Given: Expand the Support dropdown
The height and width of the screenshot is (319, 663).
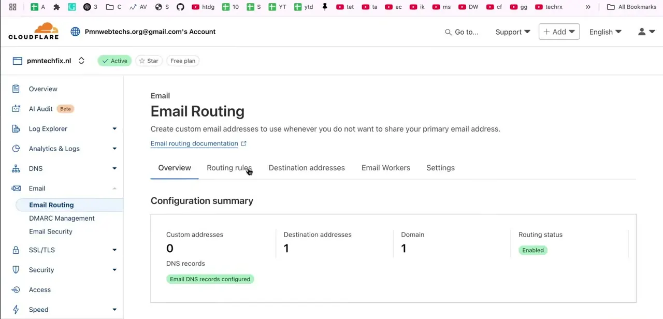Looking at the screenshot, I should click(x=512, y=32).
